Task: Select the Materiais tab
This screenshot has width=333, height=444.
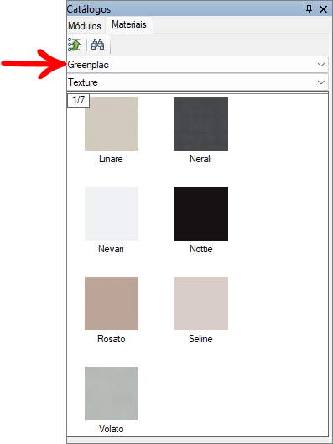Action: coord(129,24)
